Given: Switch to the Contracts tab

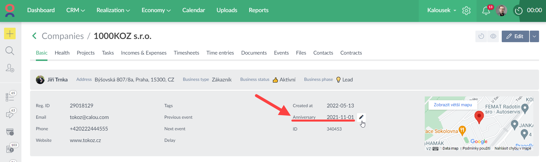Looking at the screenshot, I should [351, 53].
